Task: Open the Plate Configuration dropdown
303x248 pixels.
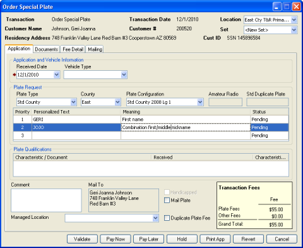Action: 200,102
